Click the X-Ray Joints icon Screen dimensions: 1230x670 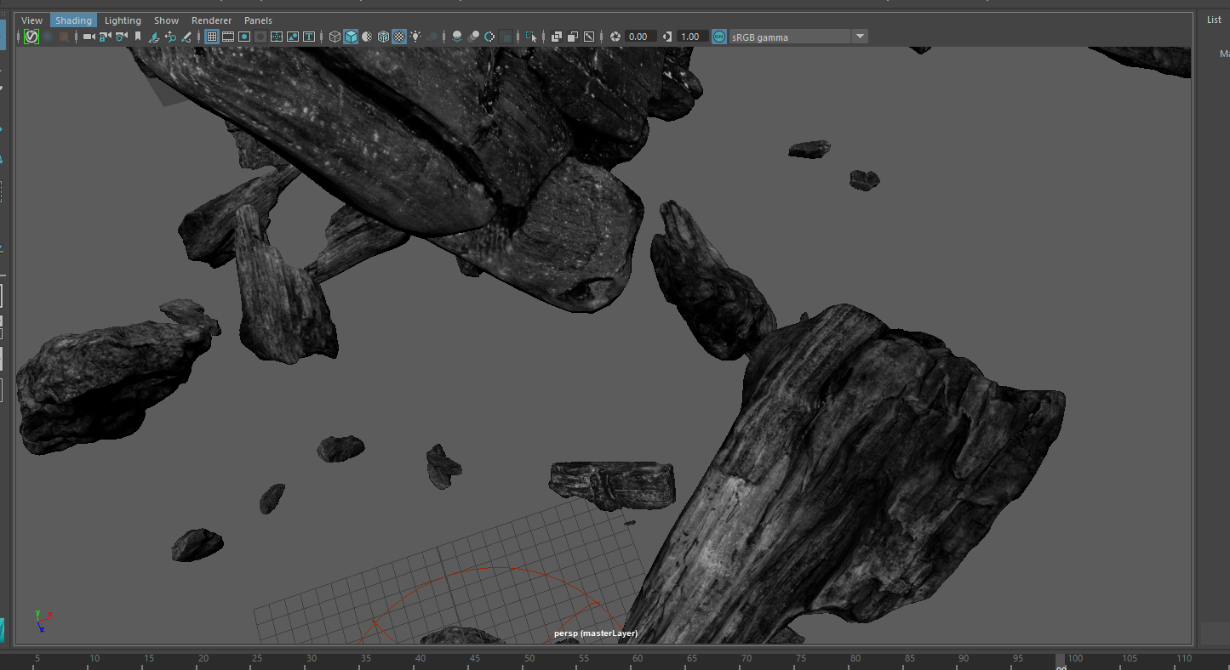coord(589,37)
